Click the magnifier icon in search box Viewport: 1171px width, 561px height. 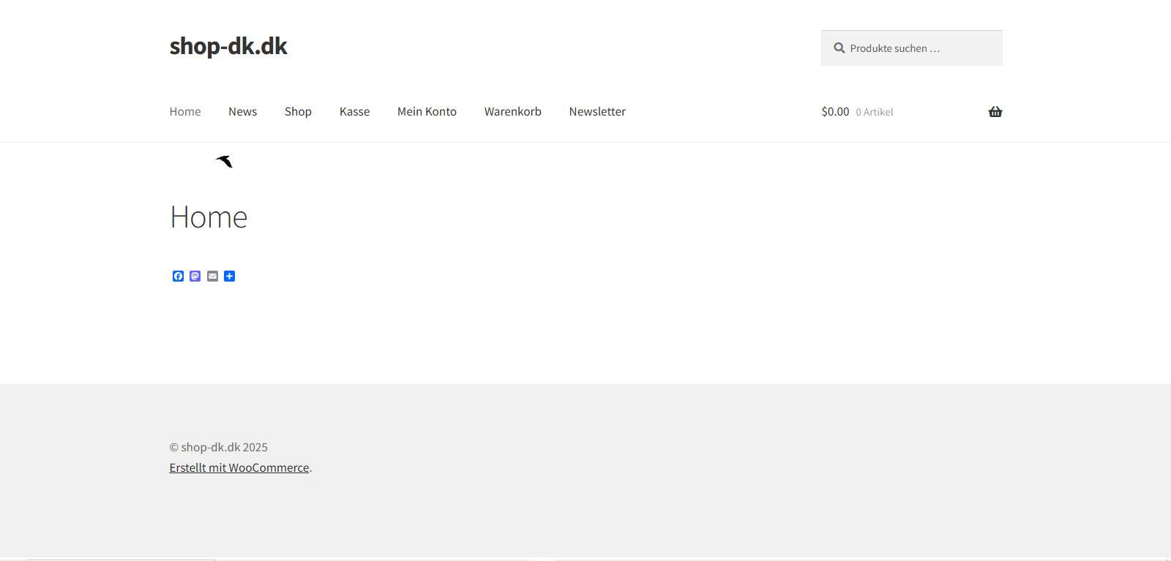839,48
